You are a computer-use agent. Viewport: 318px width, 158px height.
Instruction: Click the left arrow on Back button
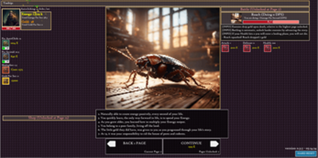pyautogui.click(x=111, y=144)
